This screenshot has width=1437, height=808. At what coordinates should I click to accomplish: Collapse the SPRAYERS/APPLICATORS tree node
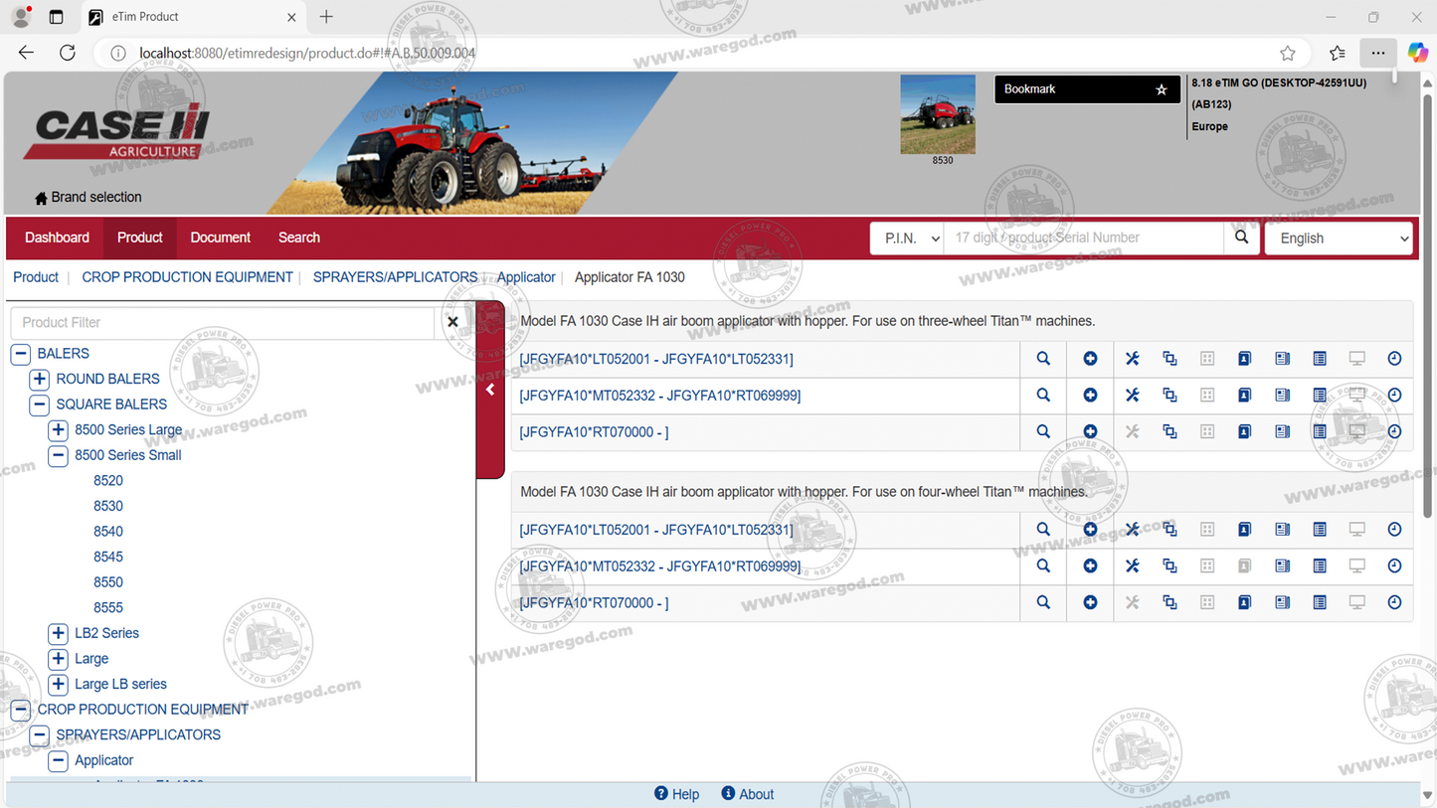tap(39, 735)
